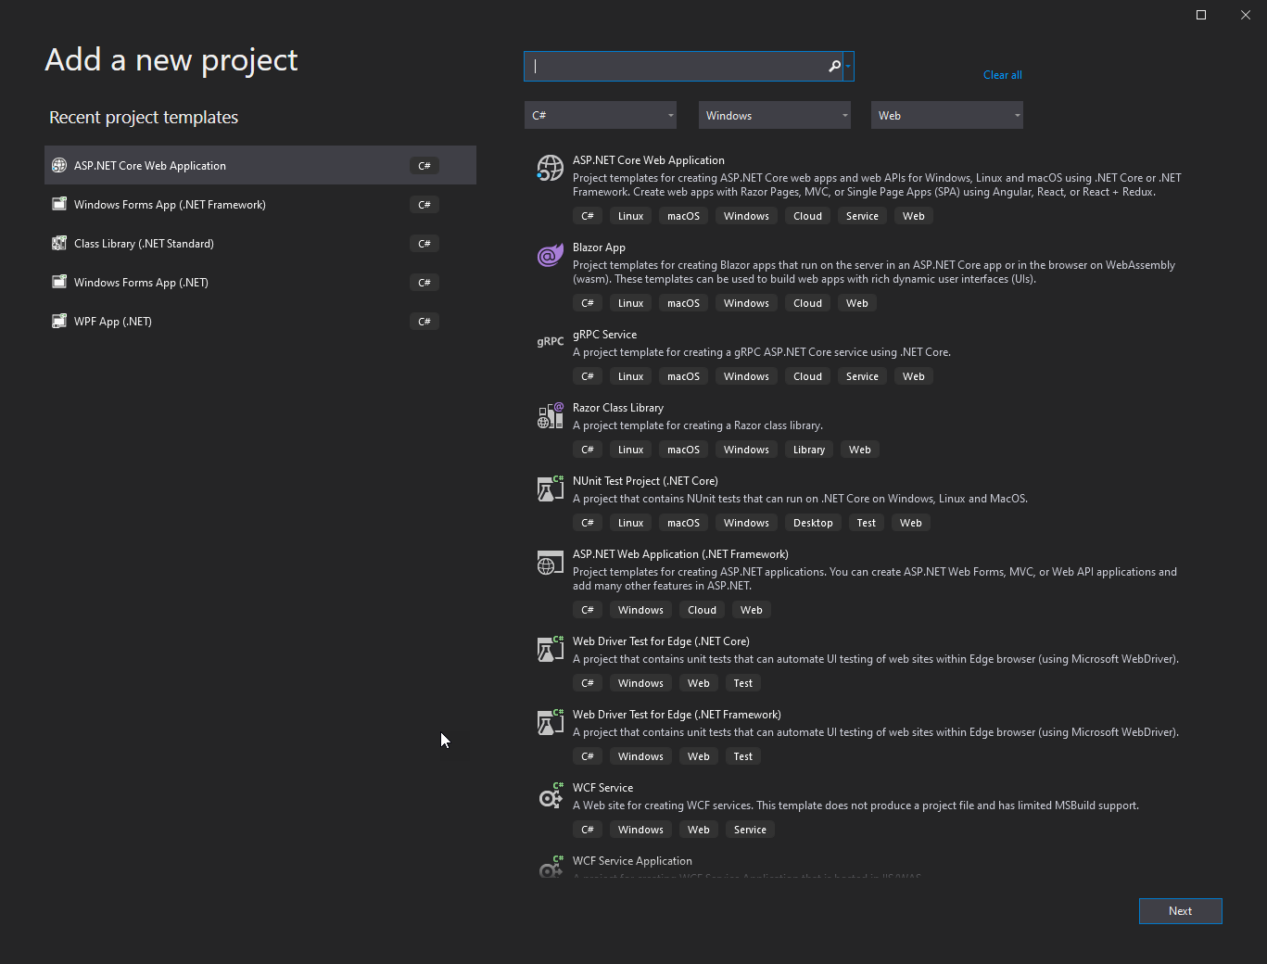Select the WCF Service template gear icon
This screenshot has width=1267, height=964.
551,795
